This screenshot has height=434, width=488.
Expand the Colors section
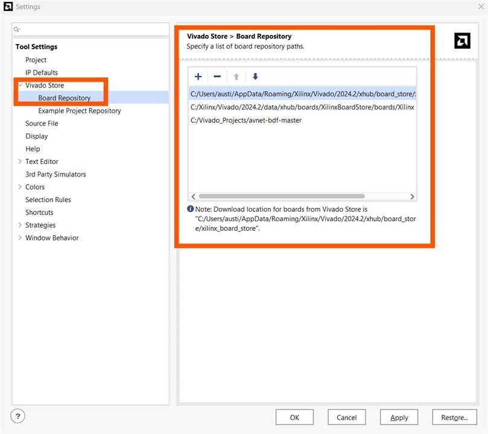(x=20, y=186)
